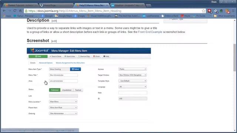Switch to the Home Page tab
Image resolution: width=237 pixels, height=133 pixels.
pos(56,5)
